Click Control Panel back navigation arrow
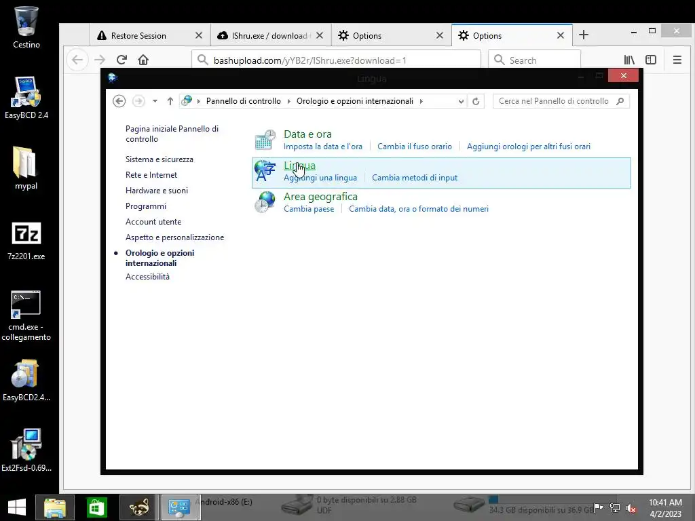 click(x=119, y=101)
